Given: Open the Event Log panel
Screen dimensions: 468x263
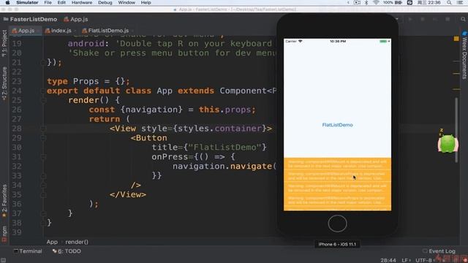Looking at the screenshot, I should pyautogui.click(x=439, y=251).
